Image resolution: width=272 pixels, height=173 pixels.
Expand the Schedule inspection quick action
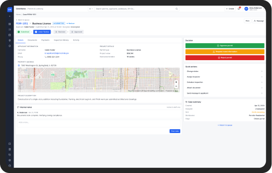[225, 82]
